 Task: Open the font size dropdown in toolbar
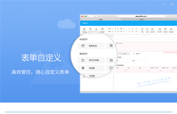click(111, 32)
